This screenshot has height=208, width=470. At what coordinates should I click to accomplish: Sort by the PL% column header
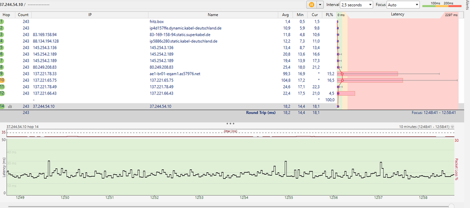329,15
